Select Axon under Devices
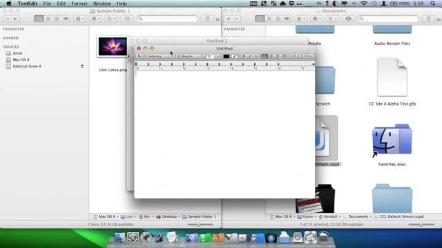 point(17,53)
